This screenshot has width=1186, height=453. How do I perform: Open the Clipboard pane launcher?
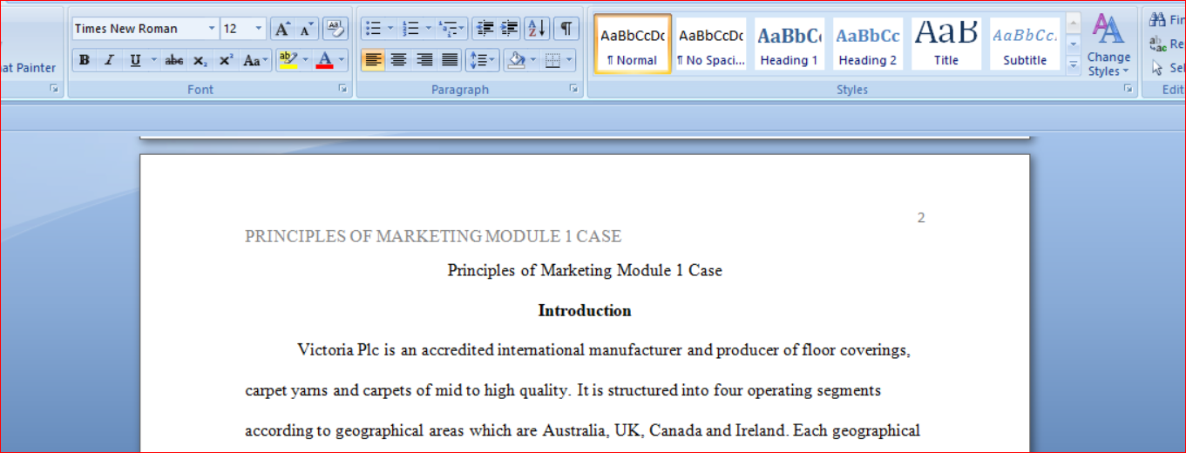[53, 89]
